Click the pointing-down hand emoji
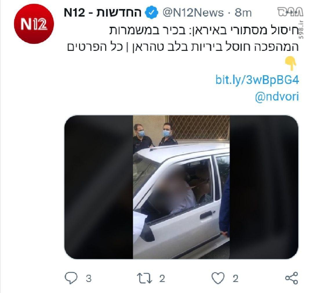The height and width of the screenshot is (293, 313). 291,63
